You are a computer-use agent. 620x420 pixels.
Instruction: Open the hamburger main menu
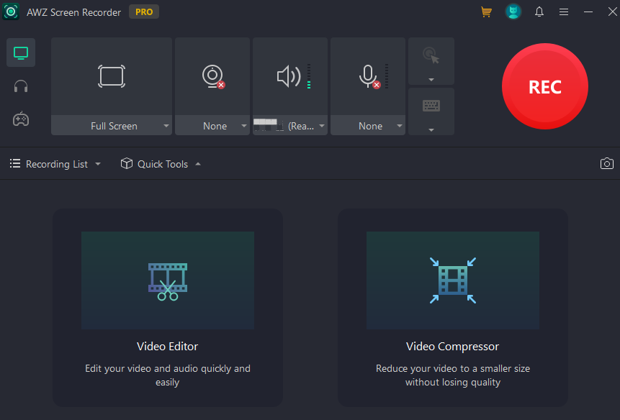pos(564,12)
